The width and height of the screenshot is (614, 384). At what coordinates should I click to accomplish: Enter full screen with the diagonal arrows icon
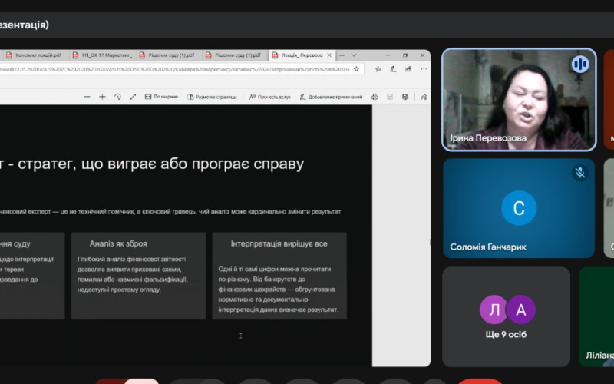click(133, 97)
